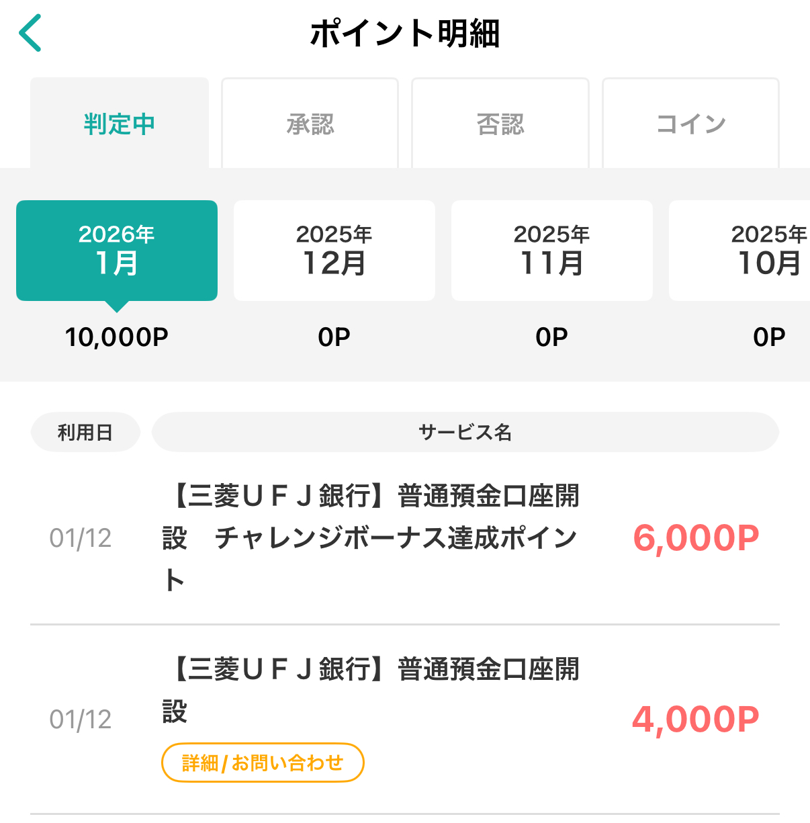810x823 pixels.
Task: Tap the 10,000P monthly total
Action: point(117,337)
